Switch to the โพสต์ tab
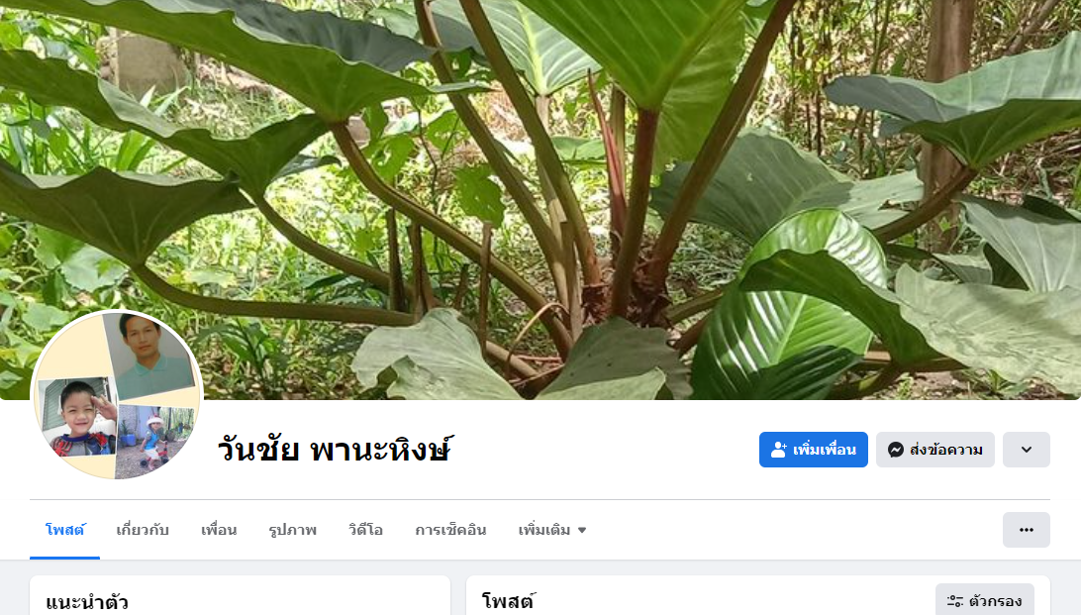1081x615 pixels. (64, 530)
